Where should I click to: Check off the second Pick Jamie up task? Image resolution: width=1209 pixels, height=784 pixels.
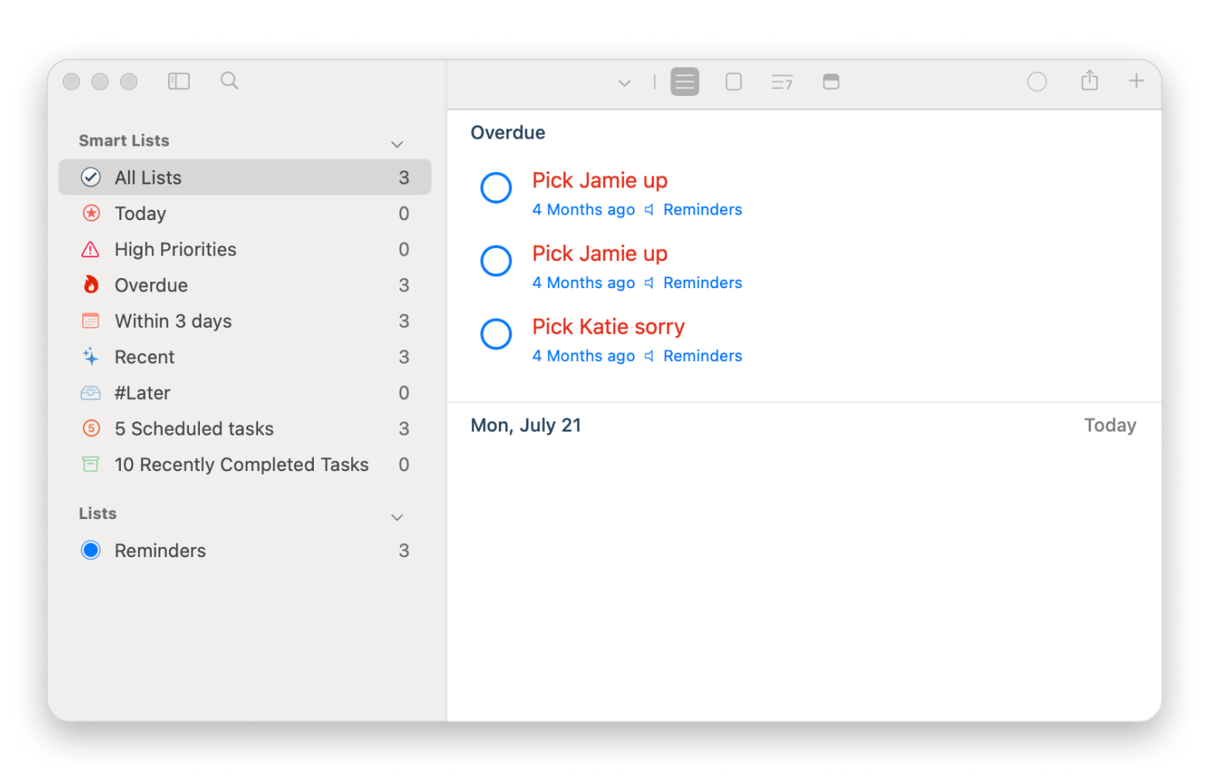tap(496, 261)
